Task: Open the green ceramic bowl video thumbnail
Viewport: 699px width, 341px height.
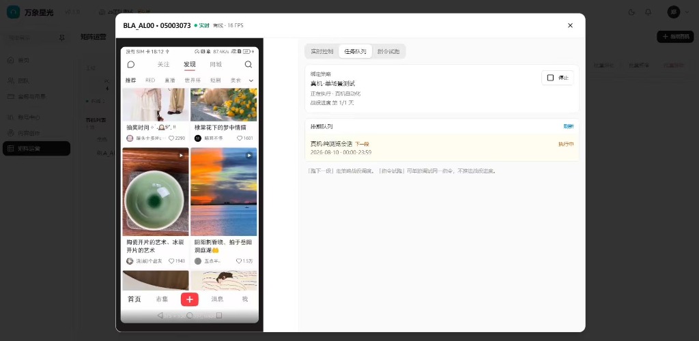Action: (156, 192)
